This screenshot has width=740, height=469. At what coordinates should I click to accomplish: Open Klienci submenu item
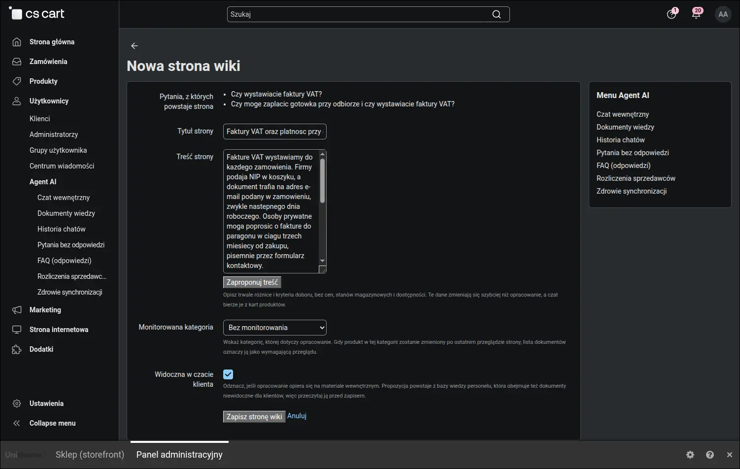[x=40, y=119]
